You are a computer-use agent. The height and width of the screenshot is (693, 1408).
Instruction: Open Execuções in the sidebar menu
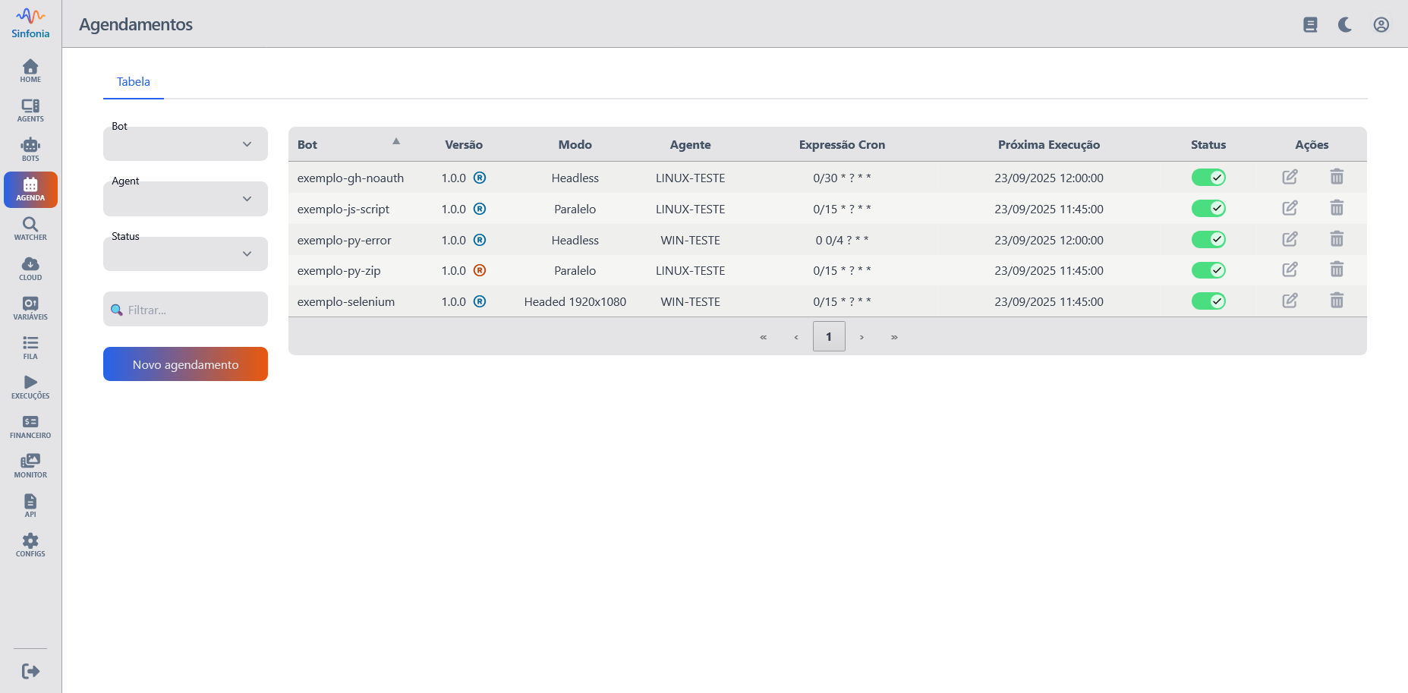tap(30, 387)
